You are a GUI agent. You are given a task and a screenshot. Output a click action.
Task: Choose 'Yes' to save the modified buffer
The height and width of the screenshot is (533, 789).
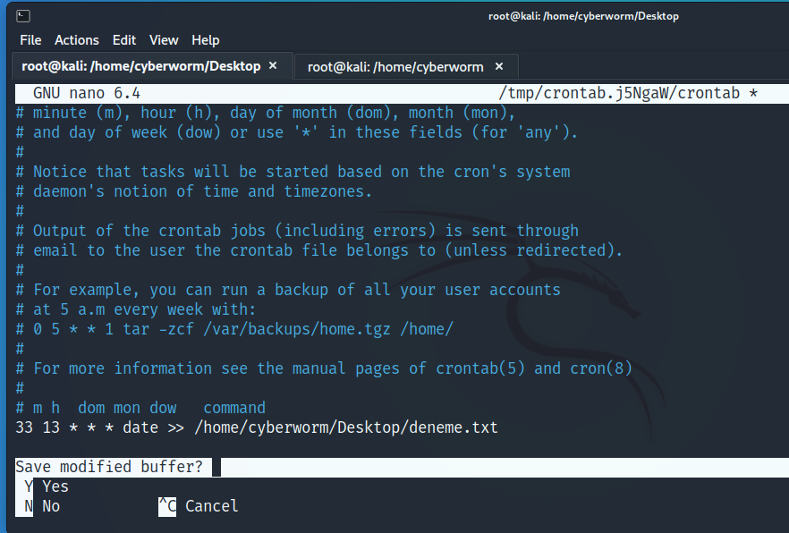(x=54, y=486)
